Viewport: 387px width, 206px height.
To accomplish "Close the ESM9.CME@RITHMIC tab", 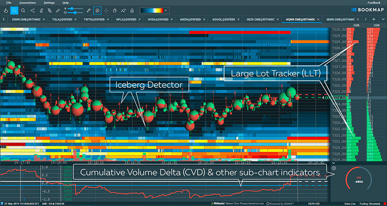I will (44, 19).
